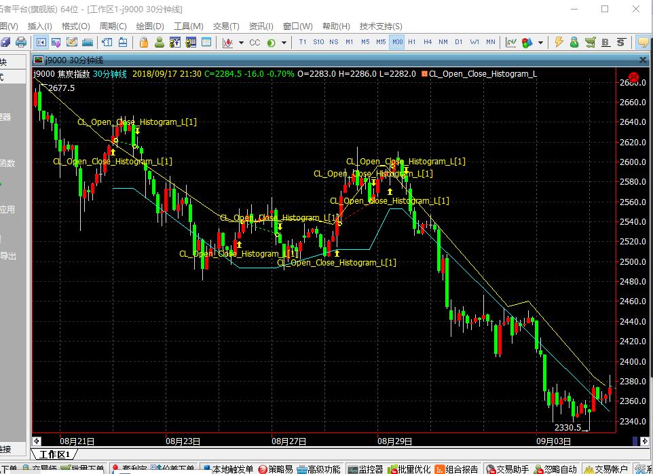The height and width of the screenshot is (474, 653).
Task: Toggle the left side panel icon
Action: [41, 42]
